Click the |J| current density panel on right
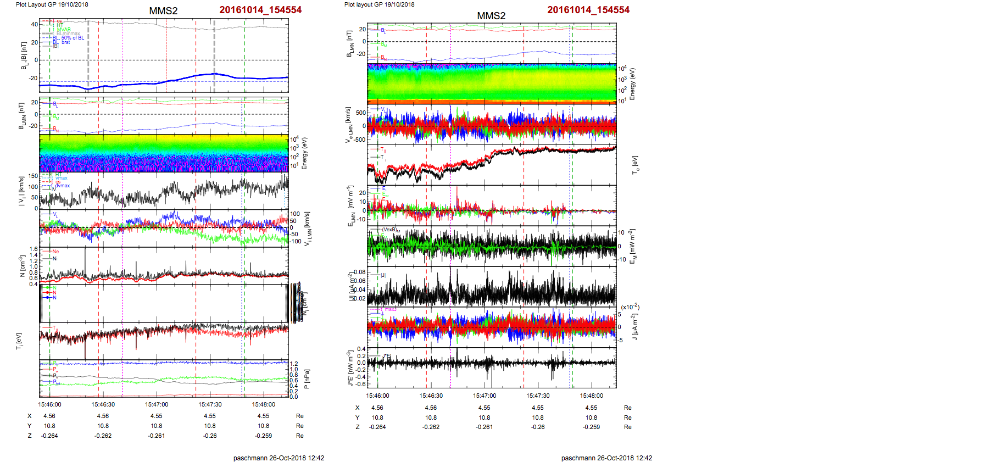Viewport: 991px width, 462px height. coord(491,287)
